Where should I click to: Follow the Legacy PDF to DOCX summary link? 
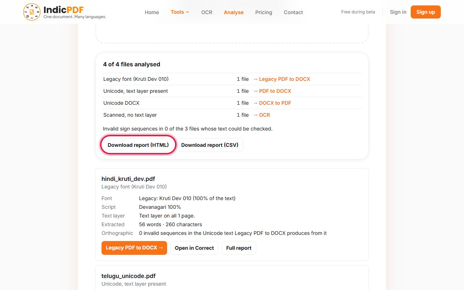point(282,79)
